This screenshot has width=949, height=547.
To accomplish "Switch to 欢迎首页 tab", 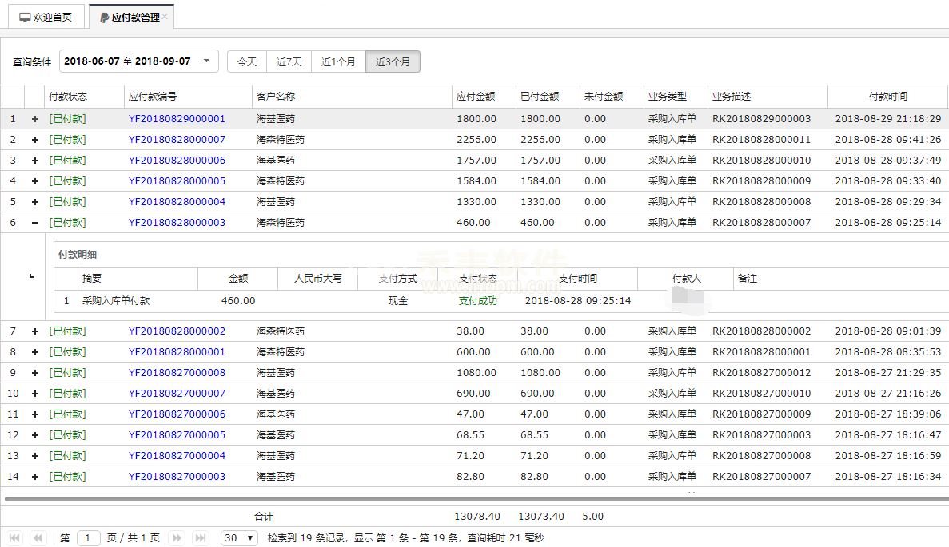I will [x=46, y=17].
